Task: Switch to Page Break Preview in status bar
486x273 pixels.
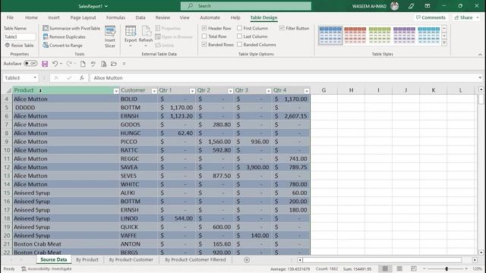Action: 413,268
